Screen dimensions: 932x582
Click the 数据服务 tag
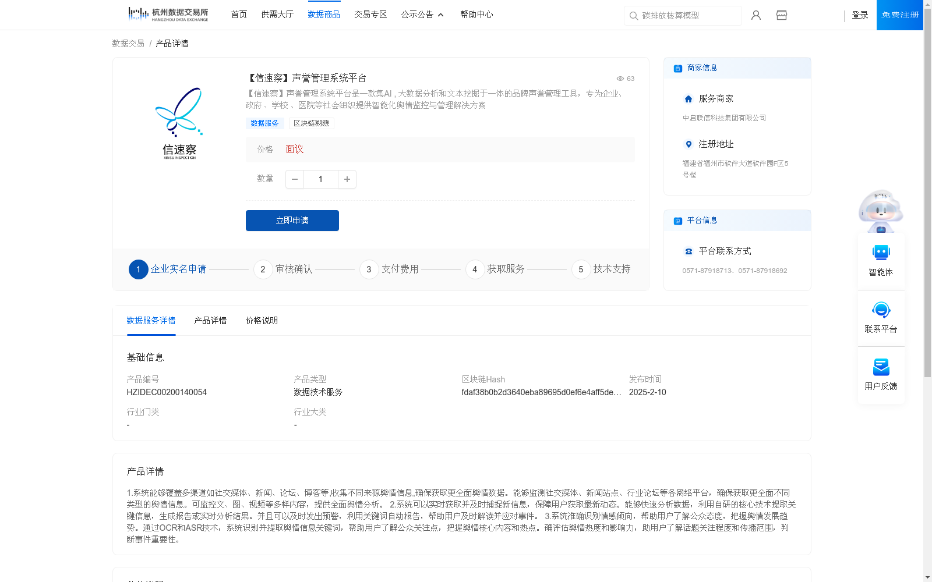[x=264, y=123]
